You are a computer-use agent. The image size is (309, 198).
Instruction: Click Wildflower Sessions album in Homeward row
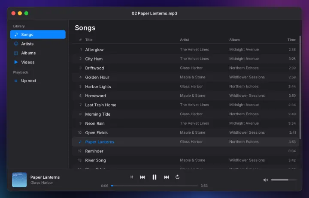point(247,96)
